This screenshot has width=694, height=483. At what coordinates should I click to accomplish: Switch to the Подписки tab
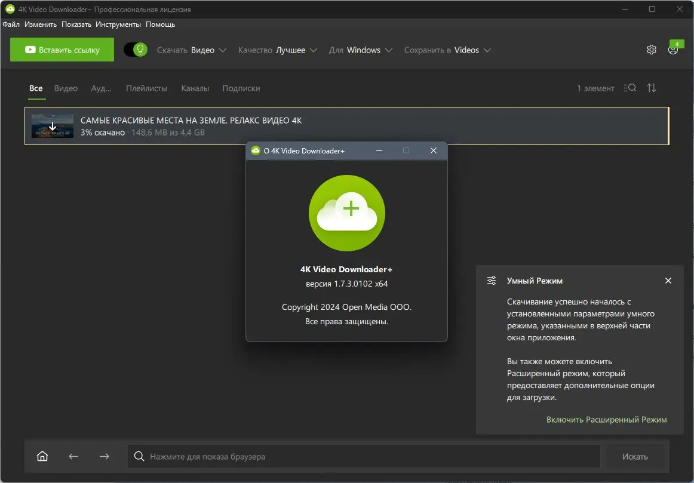(241, 88)
